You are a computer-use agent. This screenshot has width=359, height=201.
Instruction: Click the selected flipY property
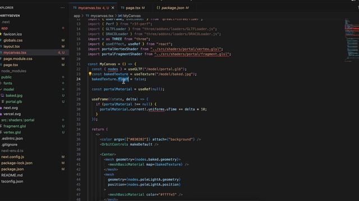[123, 79]
